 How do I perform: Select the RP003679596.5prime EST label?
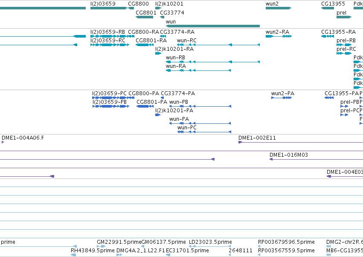coord(286,242)
